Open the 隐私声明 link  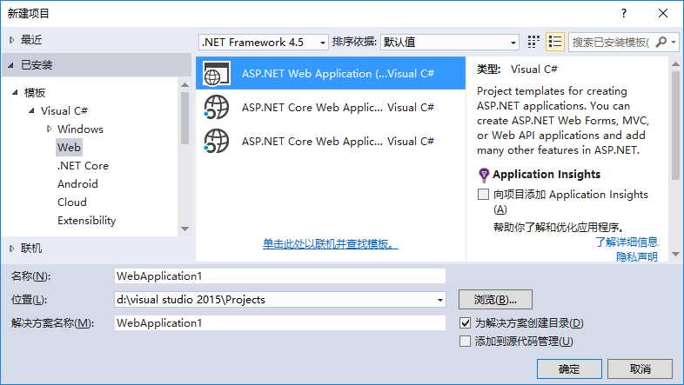click(x=637, y=257)
